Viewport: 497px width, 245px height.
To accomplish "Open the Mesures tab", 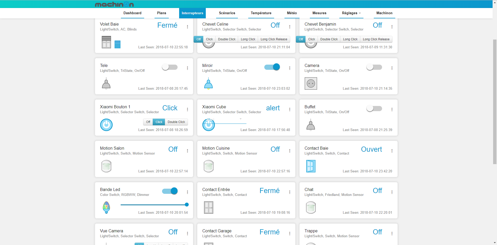I will coord(319,13).
